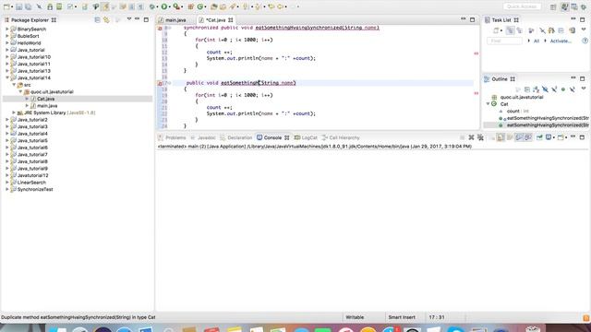Click the Run Last Tool external tools icon
The image size is (591, 332).
(x=176, y=6)
